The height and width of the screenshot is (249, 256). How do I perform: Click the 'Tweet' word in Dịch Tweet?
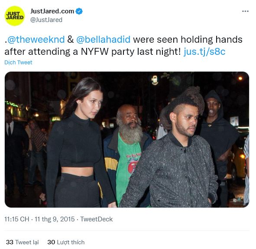click(x=25, y=63)
